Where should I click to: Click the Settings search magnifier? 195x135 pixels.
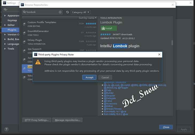(x=5, y=9)
